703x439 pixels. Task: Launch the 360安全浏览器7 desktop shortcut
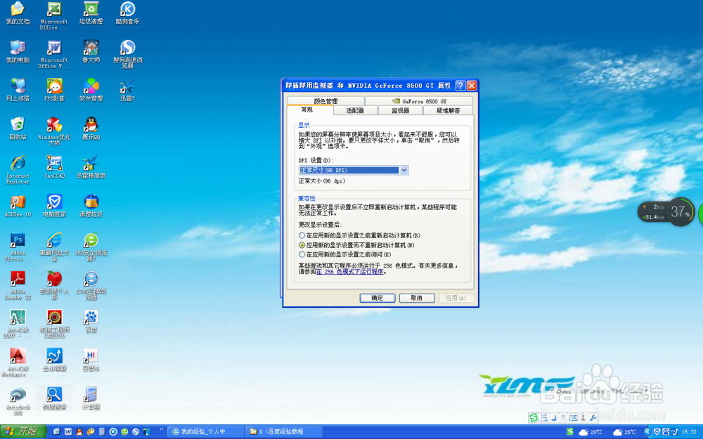point(91,247)
